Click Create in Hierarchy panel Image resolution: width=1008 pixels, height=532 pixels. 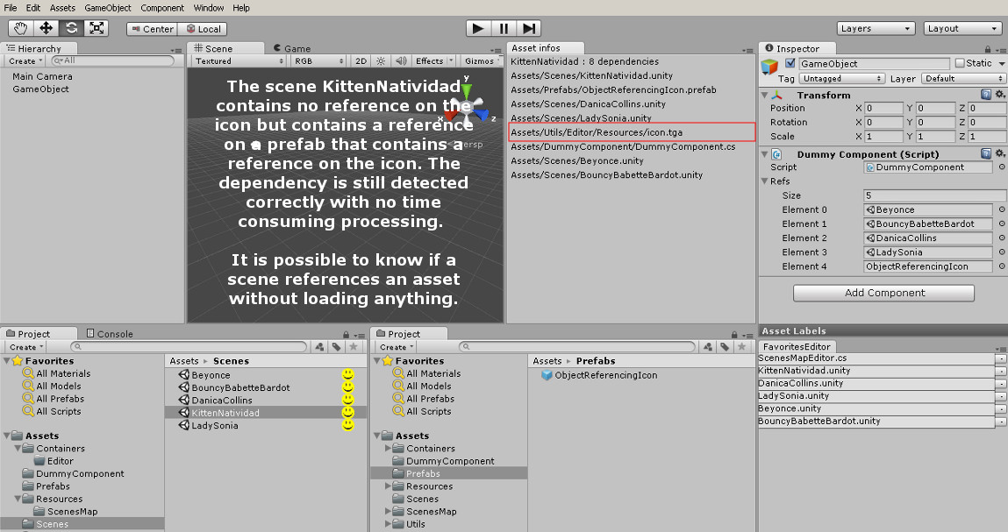(x=25, y=61)
